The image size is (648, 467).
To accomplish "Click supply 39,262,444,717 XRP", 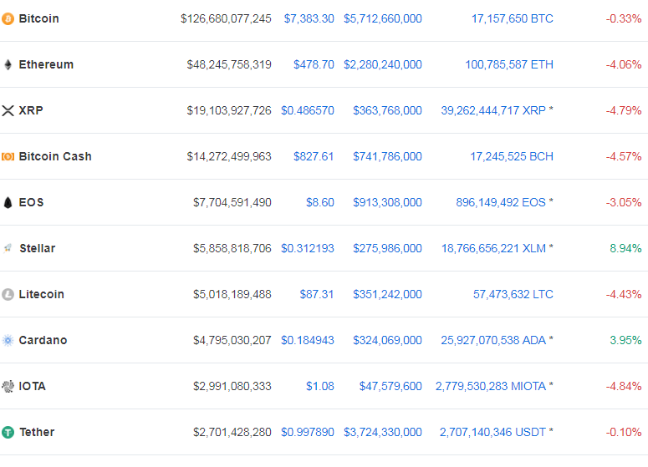I will (x=493, y=110).
